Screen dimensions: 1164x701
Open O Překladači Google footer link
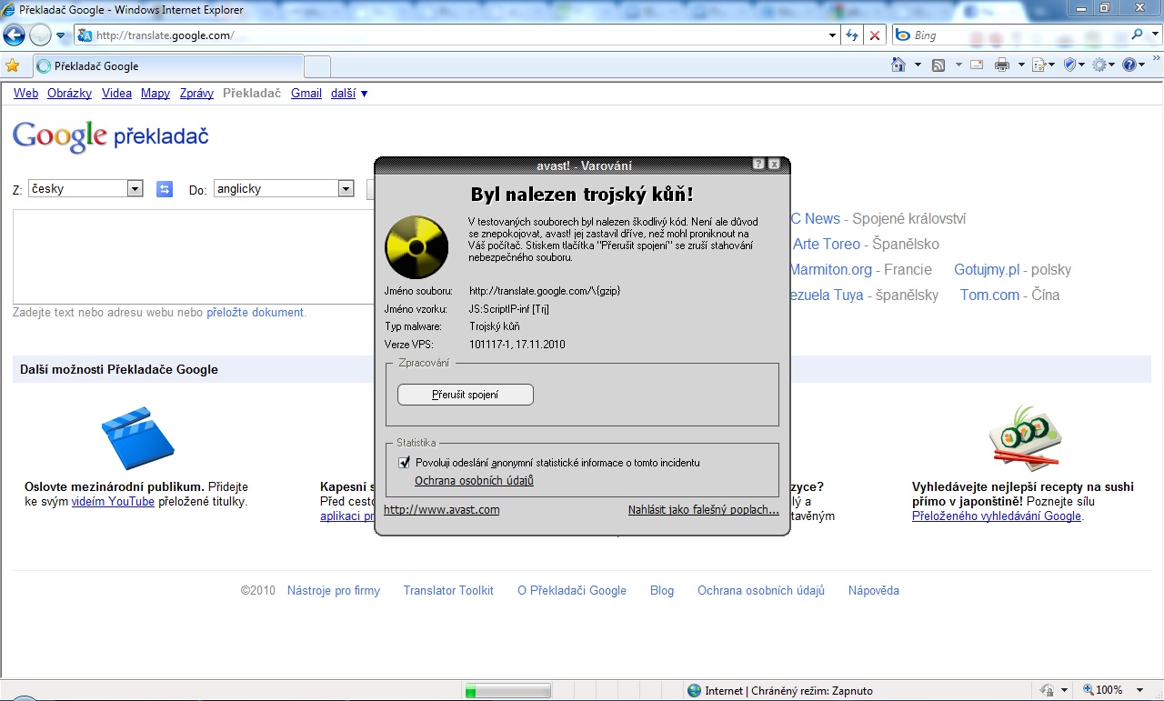click(572, 590)
